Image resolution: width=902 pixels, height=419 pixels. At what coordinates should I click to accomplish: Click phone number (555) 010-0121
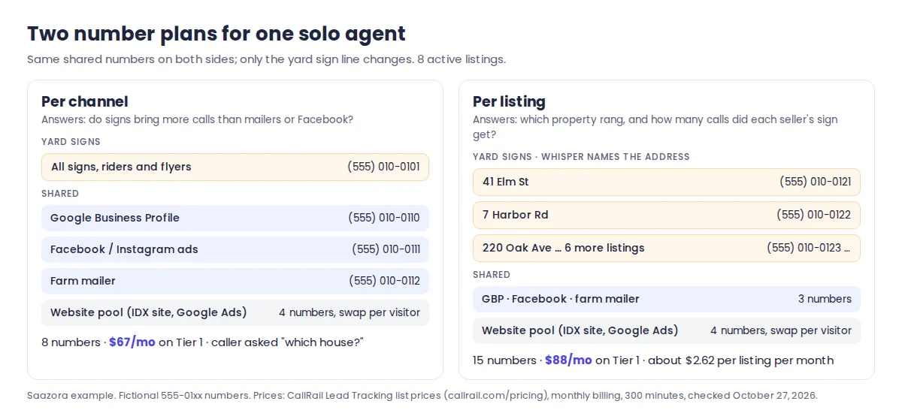pos(816,182)
